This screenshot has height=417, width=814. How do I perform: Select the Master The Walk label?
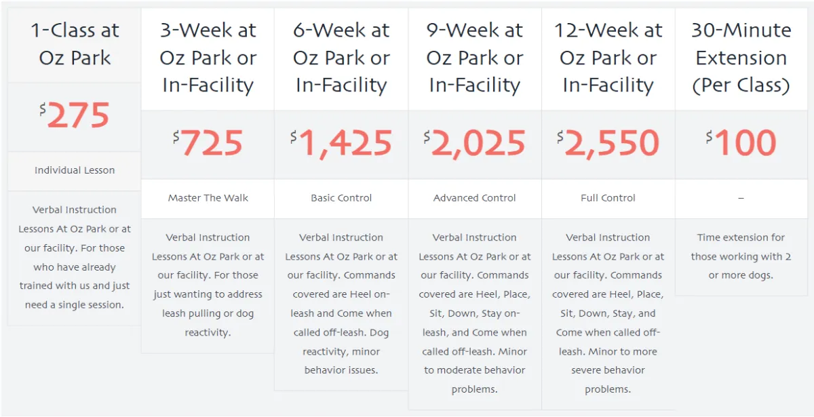click(x=208, y=198)
